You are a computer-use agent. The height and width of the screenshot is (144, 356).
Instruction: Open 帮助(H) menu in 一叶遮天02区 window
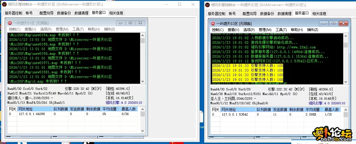coord(297,30)
